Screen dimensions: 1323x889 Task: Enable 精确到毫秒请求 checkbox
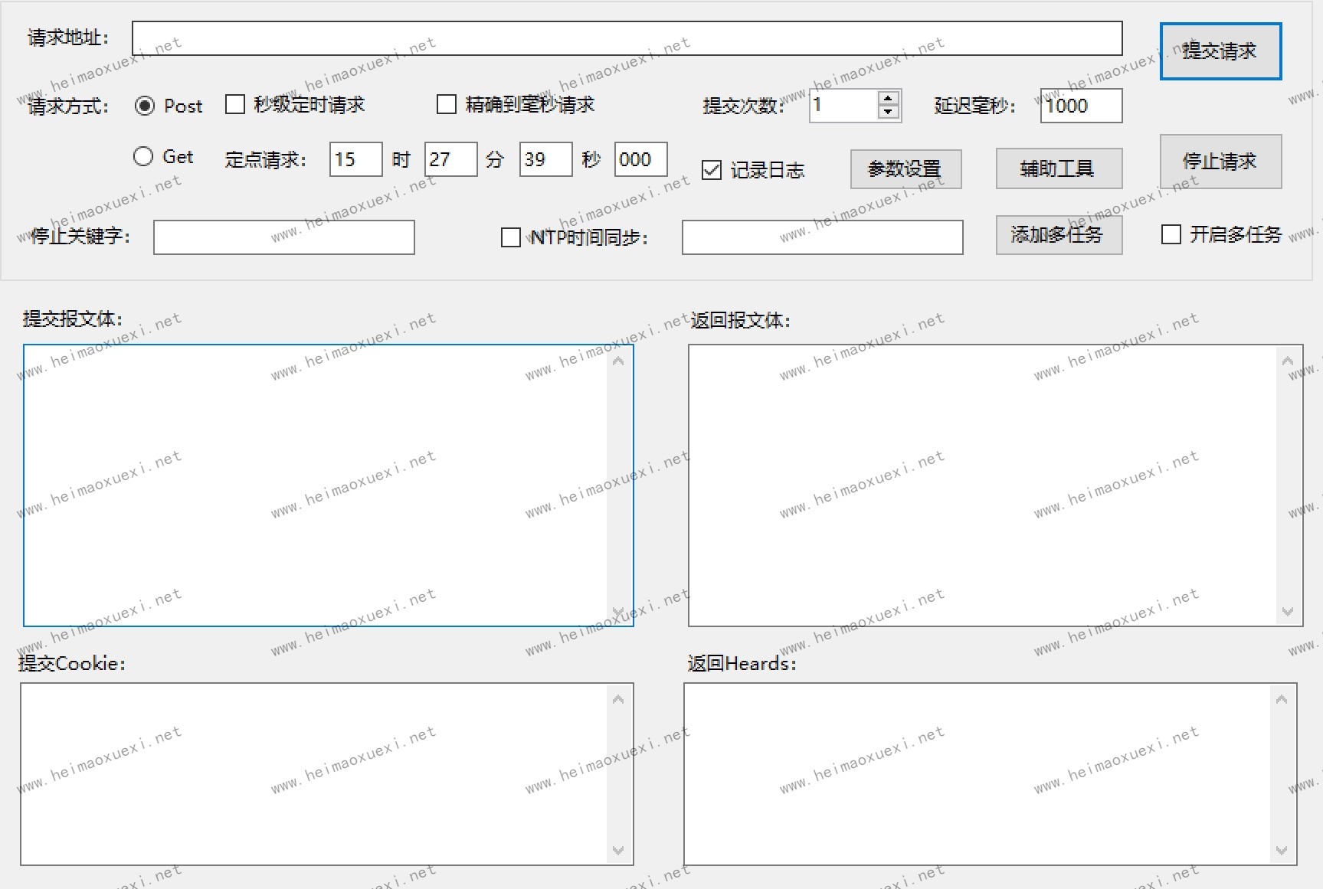[x=446, y=105]
